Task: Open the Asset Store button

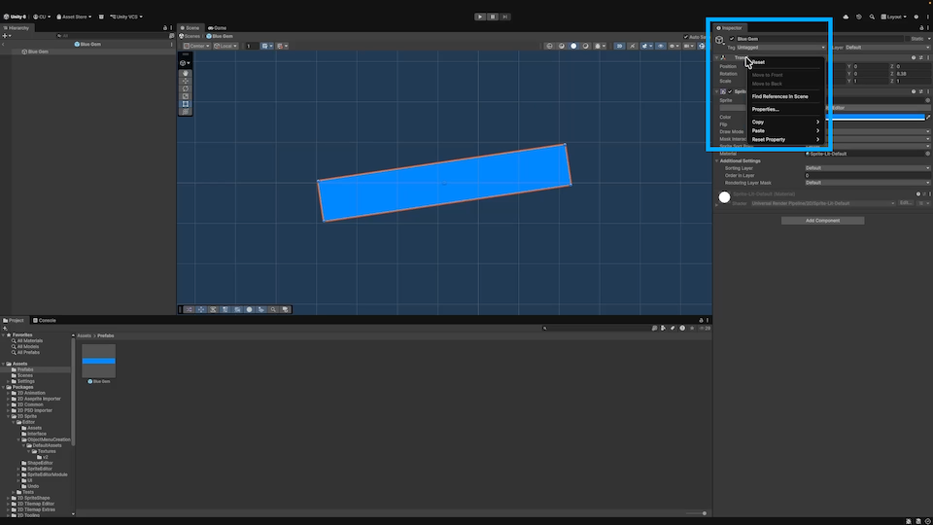Action: (x=74, y=17)
